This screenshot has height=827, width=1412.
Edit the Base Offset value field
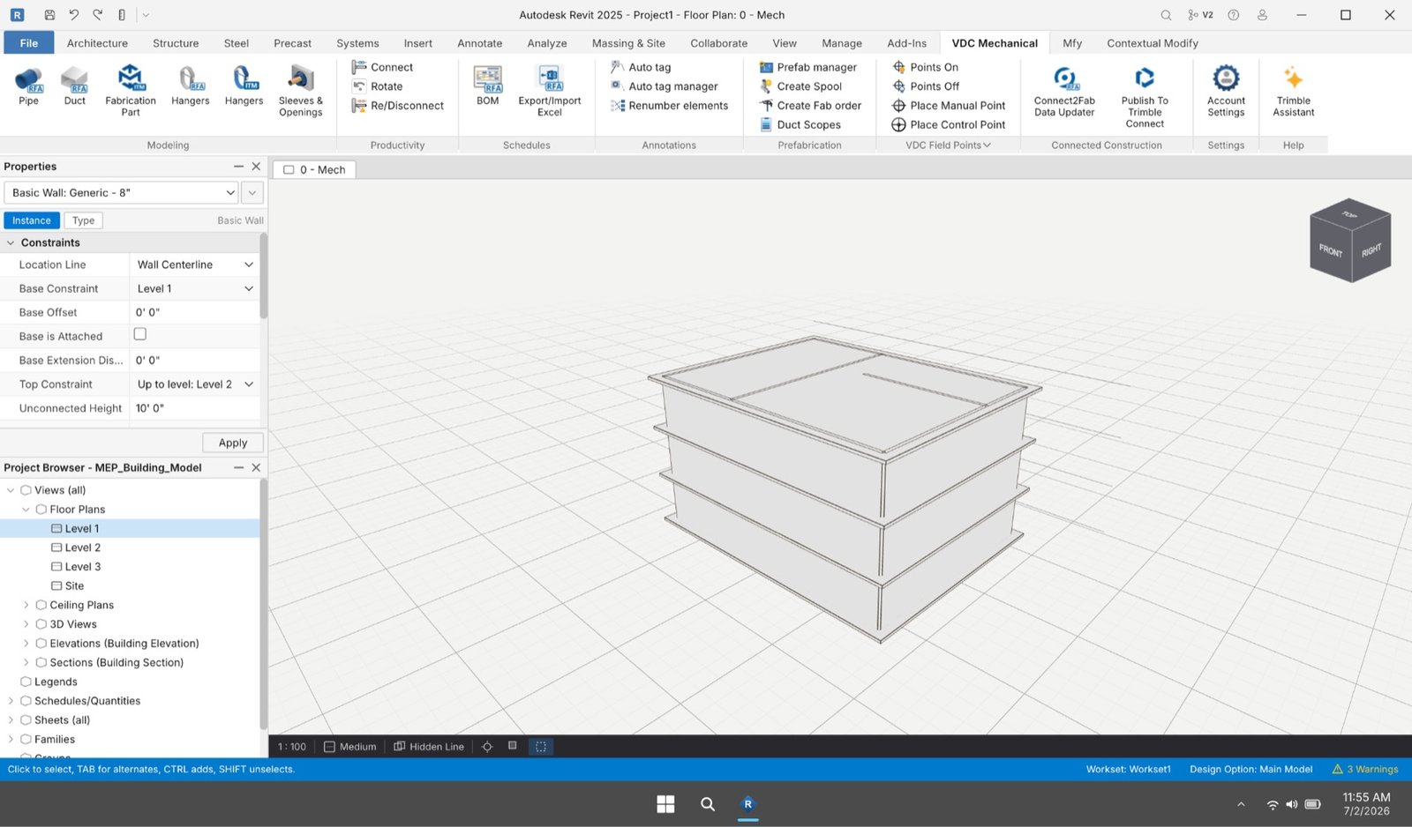(x=194, y=312)
